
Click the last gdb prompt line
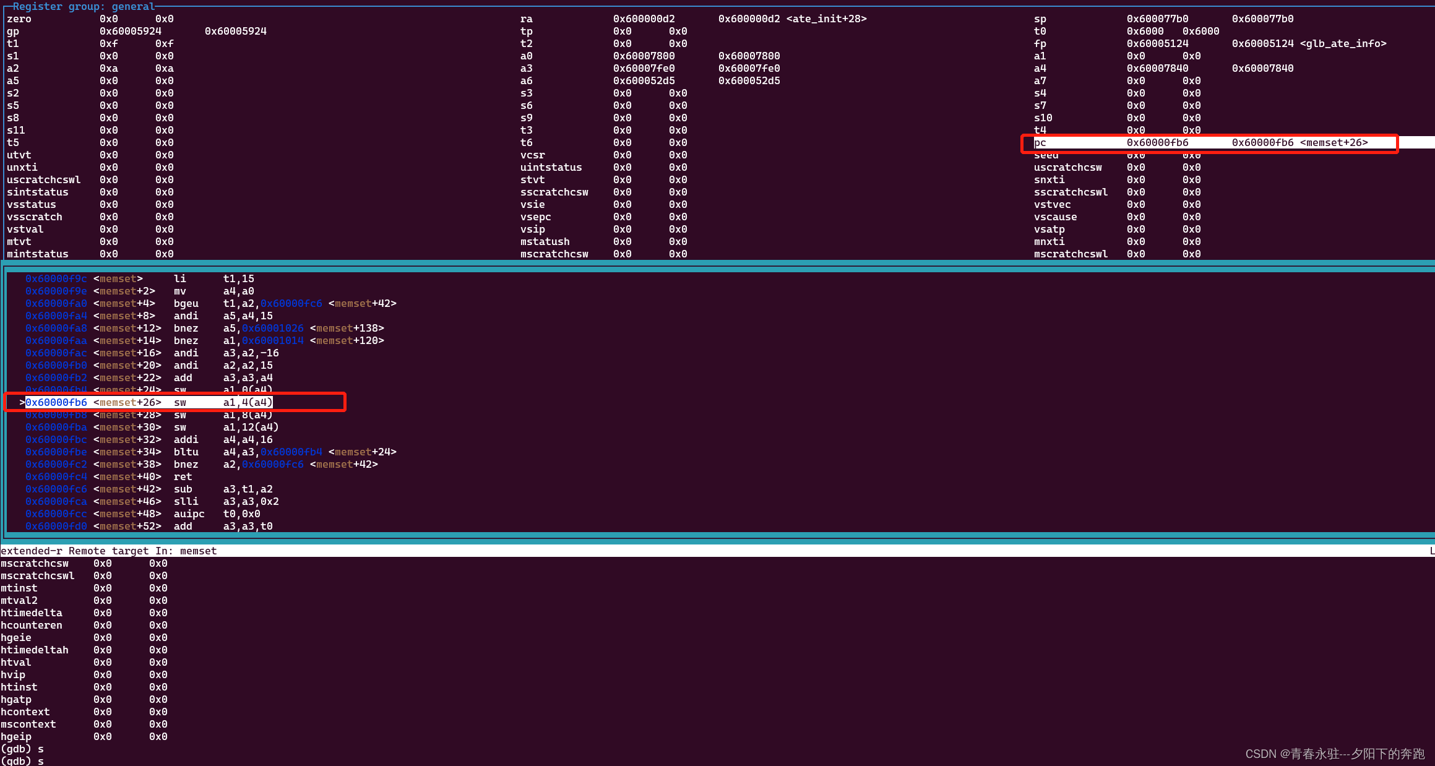tap(22, 761)
